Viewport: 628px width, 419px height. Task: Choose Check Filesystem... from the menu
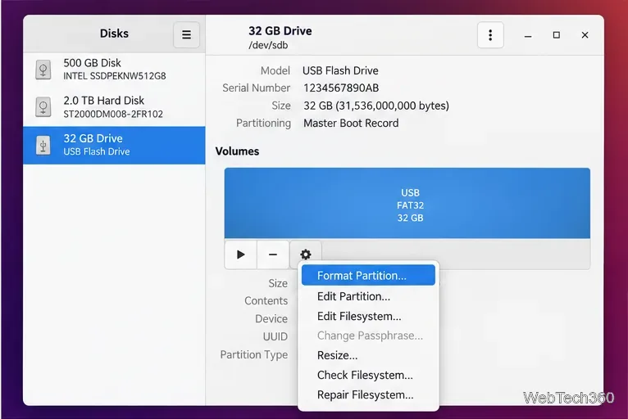368,375
